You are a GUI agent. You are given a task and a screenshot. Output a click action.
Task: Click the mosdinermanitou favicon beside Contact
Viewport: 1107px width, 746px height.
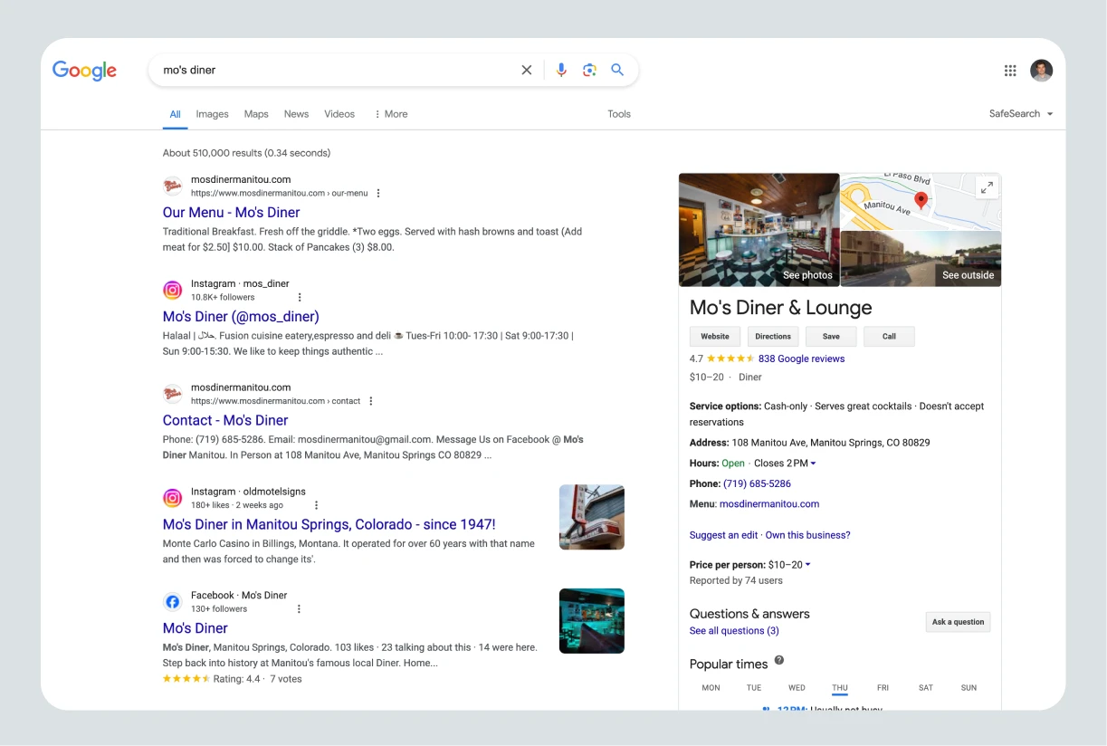(x=172, y=394)
